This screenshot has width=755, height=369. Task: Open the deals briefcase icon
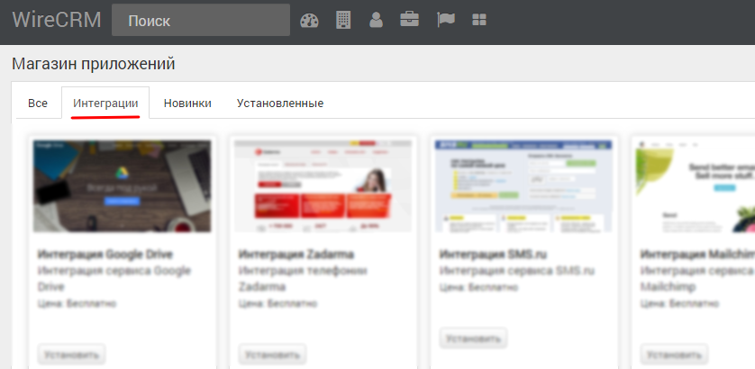coord(409,20)
